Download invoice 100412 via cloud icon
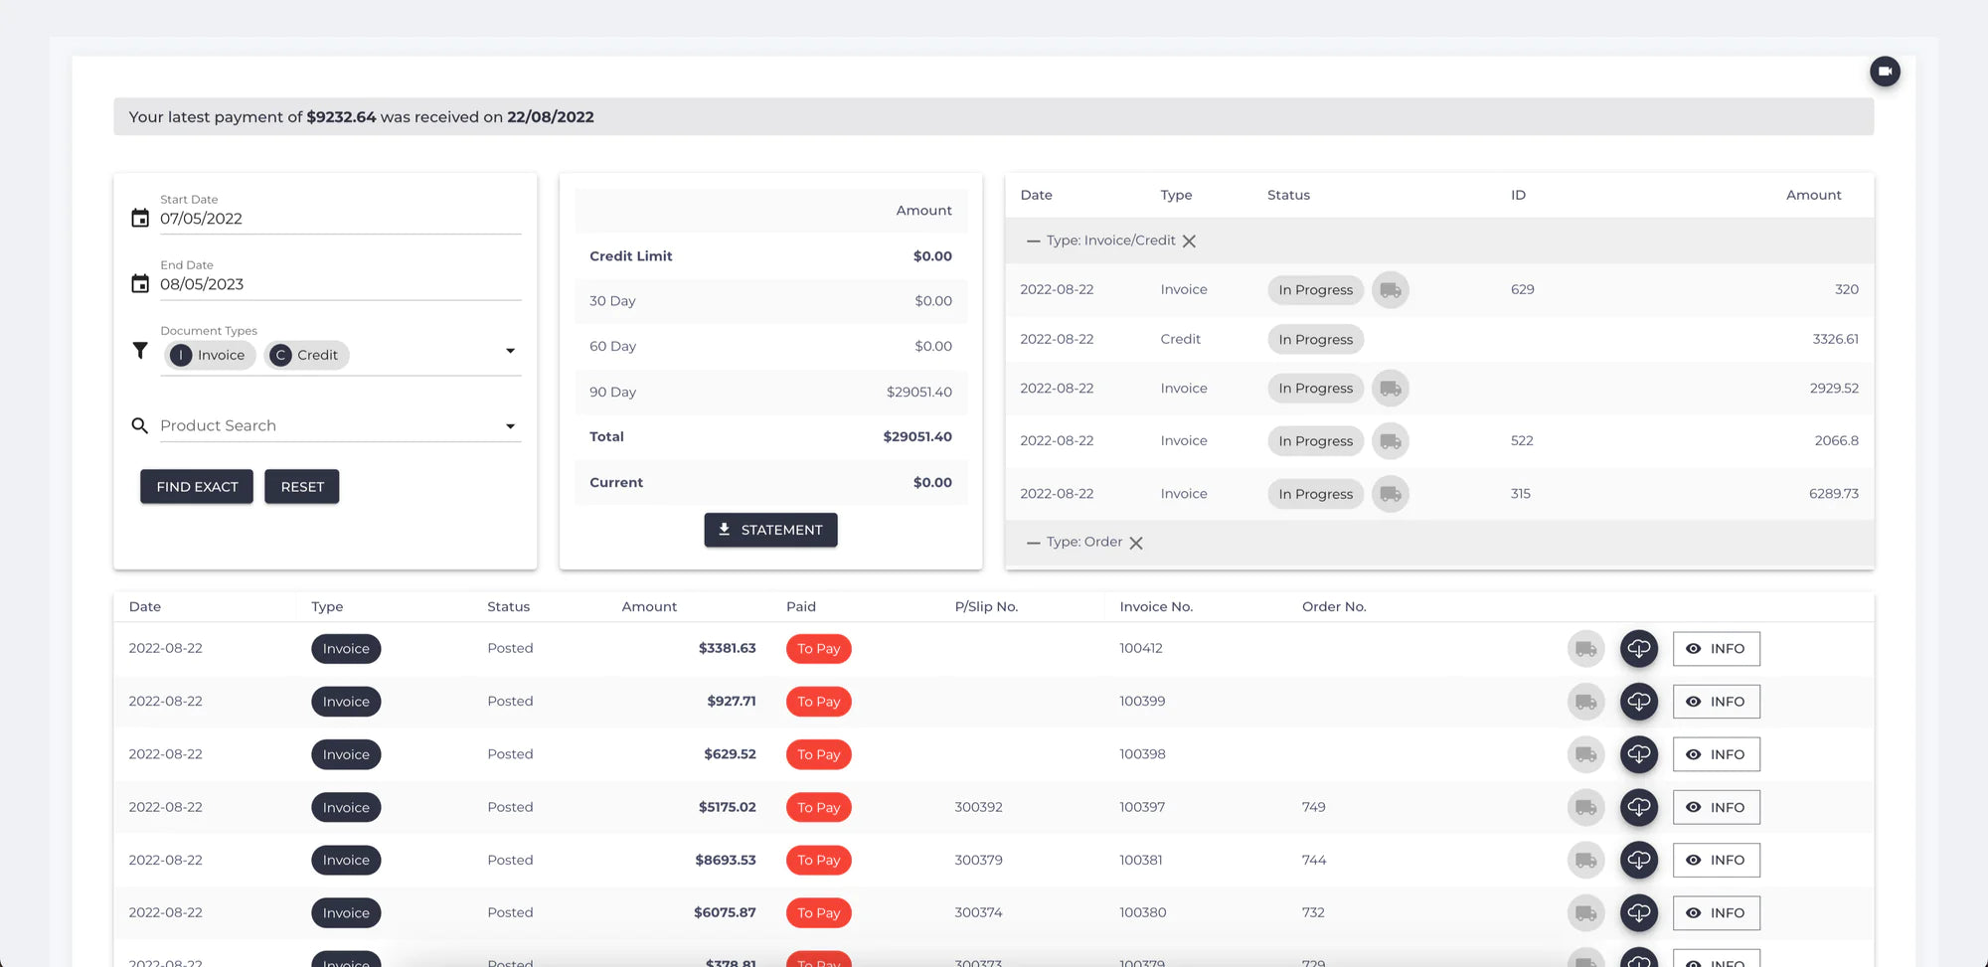This screenshot has width=1988, height=967. click(x=1638, y=649)
